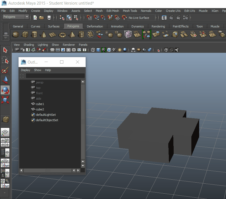226x199 pixels.
Task: Toggle wireframe display in viewport toolbar
Action: coord(93,50)
